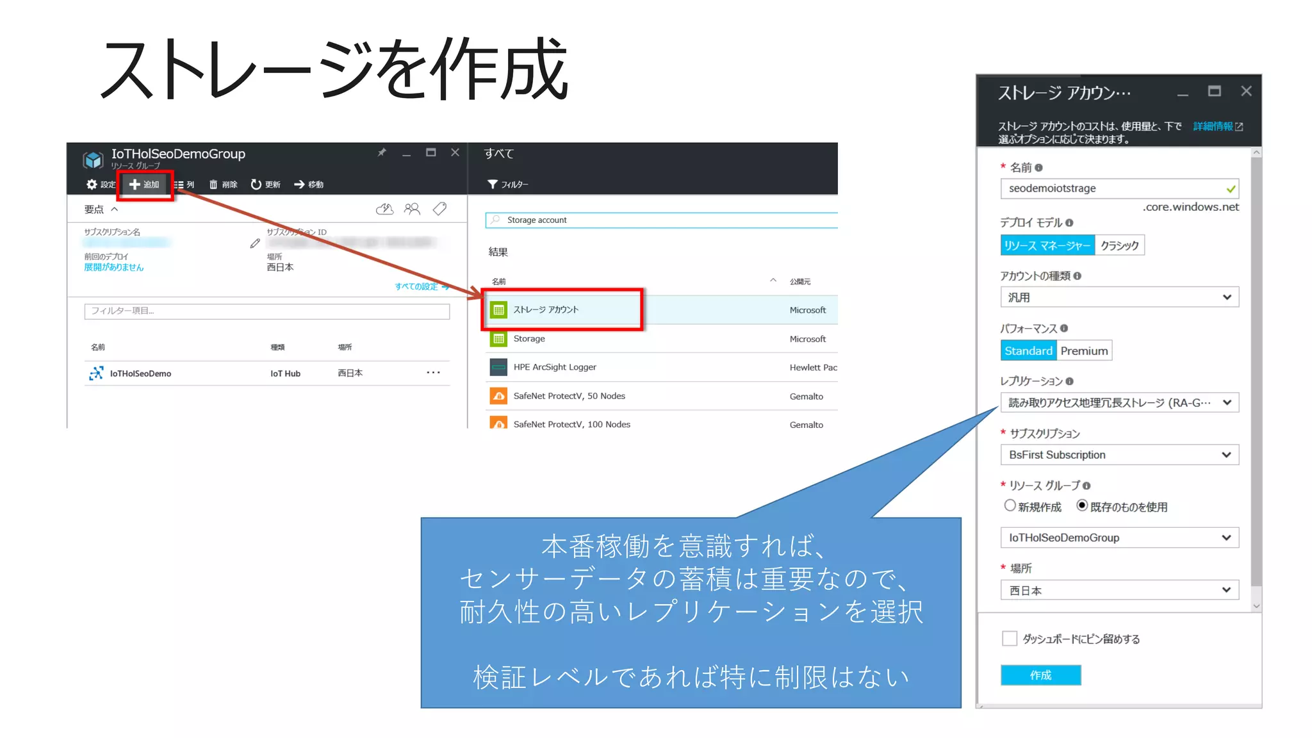Screen dimensions: 1312x738
Task: Click the pencil edit icon by subscription name
Action: tap(255, 243)
